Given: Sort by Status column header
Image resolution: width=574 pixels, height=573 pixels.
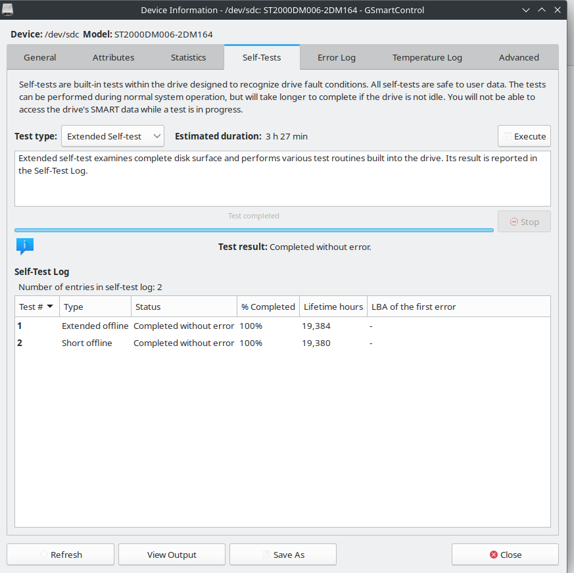Looking at the screenshot, I should (x=184, y=307).
